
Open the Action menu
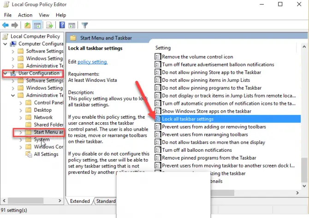25,15
